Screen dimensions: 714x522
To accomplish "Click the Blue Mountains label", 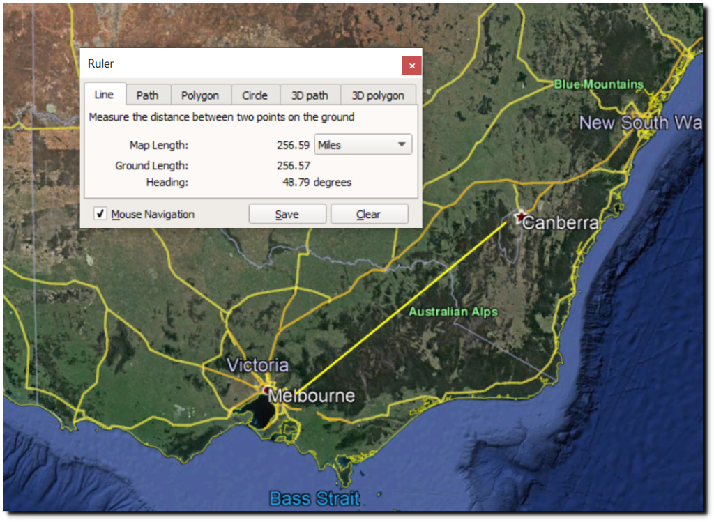I will click(599, 84).
